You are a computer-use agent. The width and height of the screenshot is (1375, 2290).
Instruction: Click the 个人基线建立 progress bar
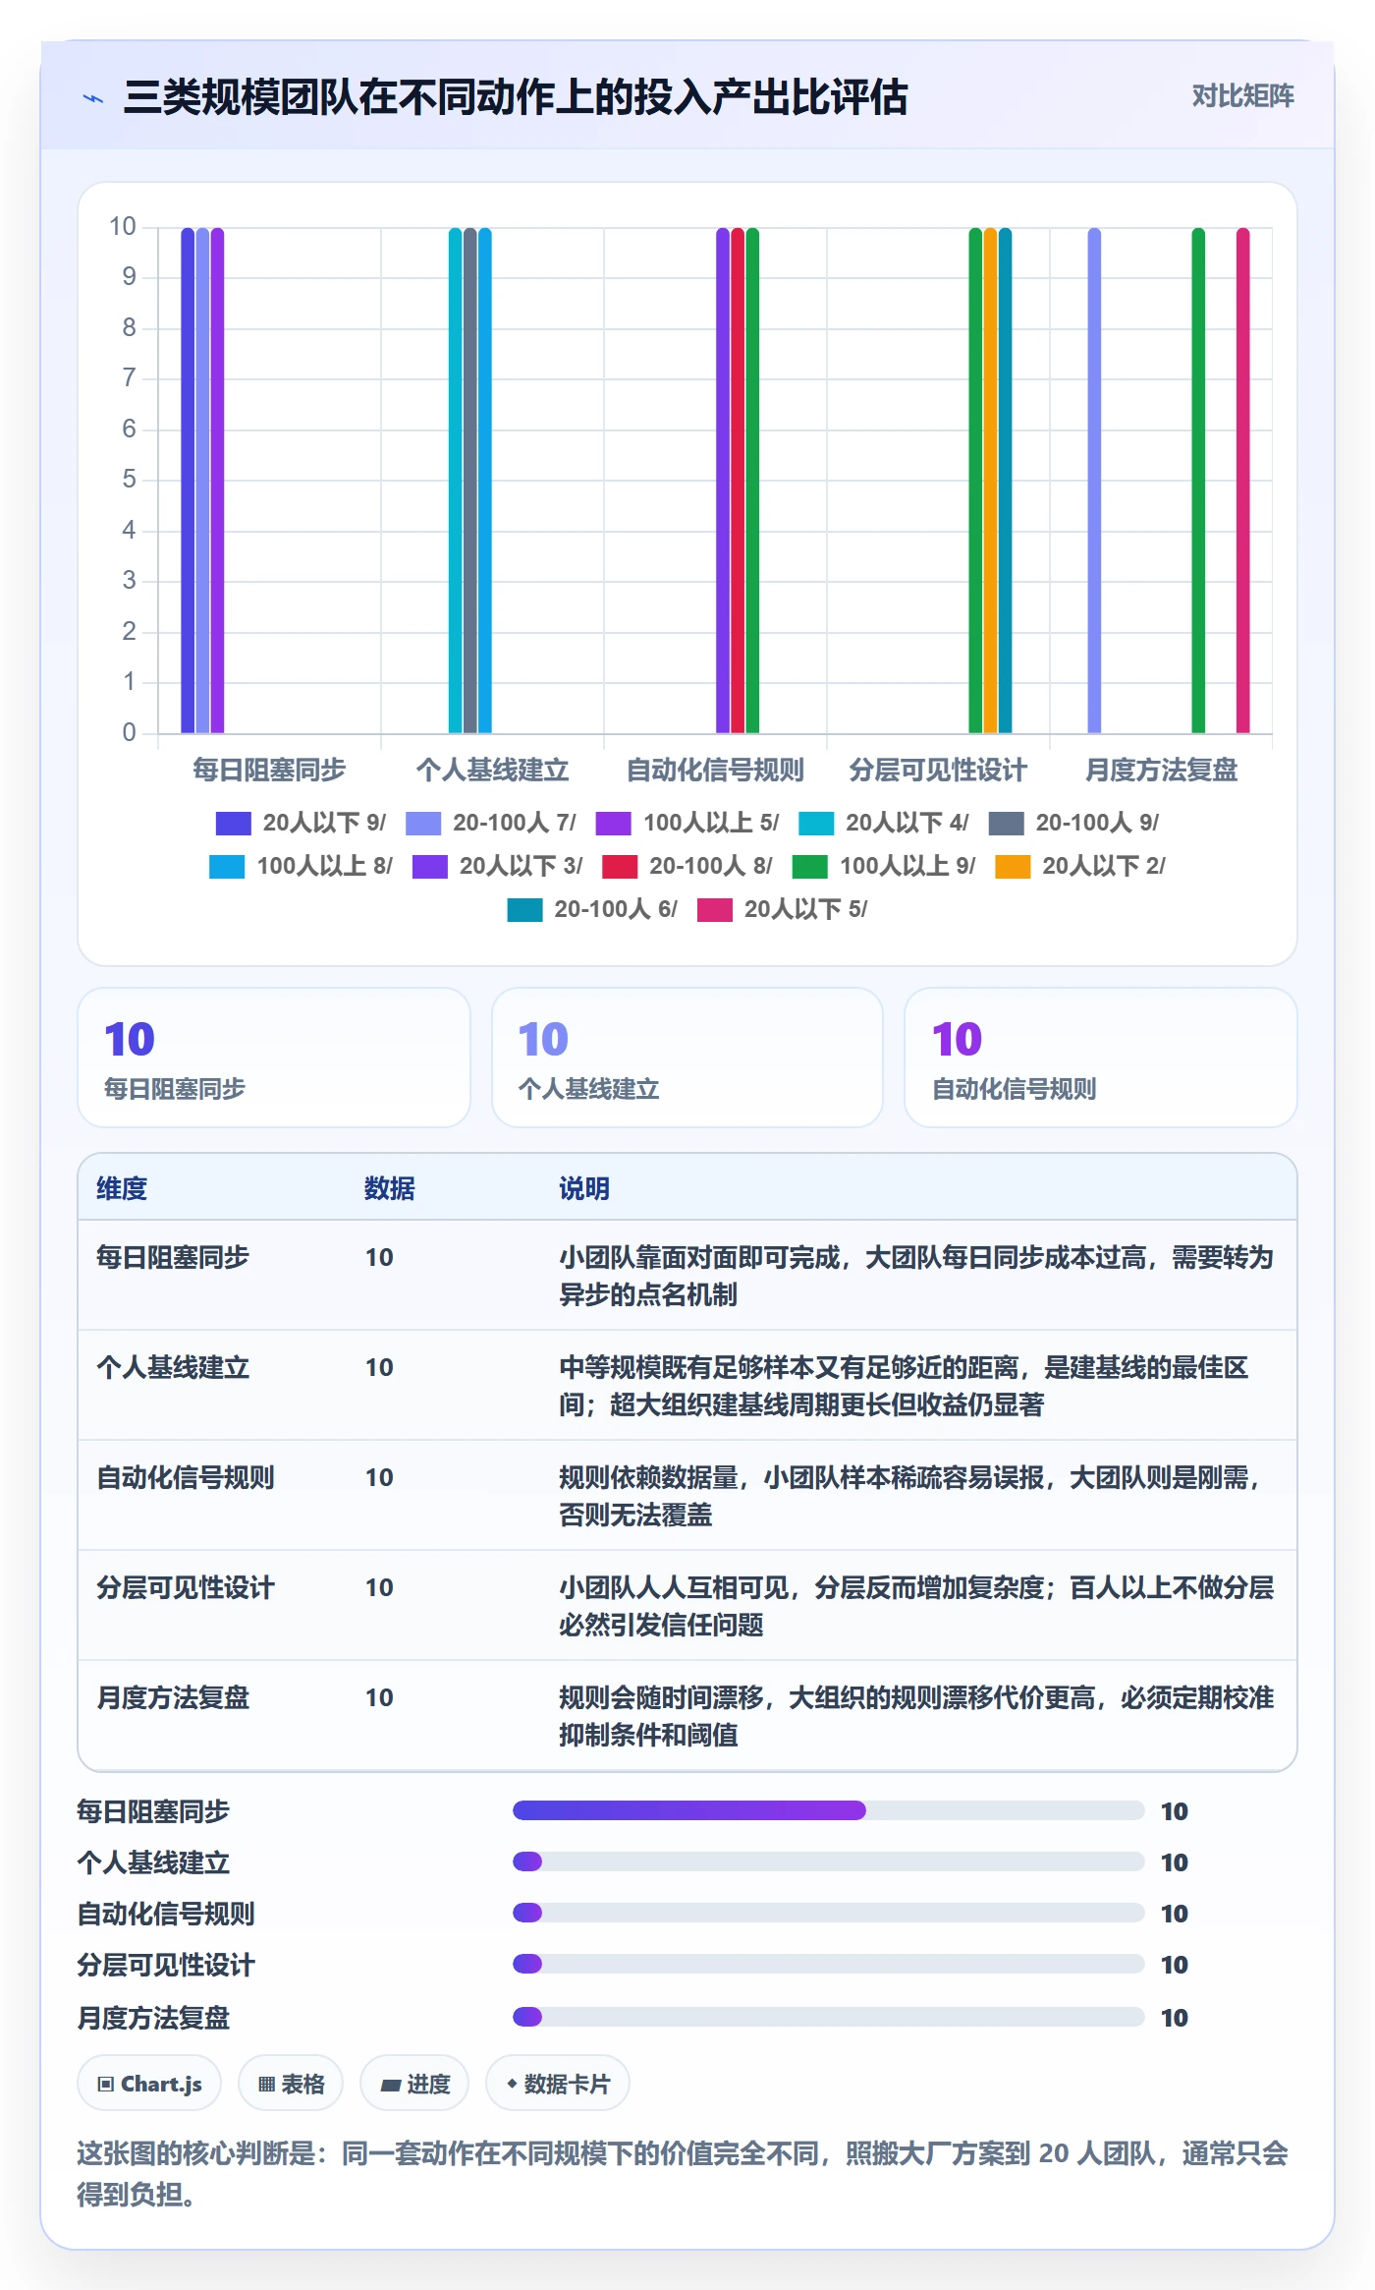(x=828, y=1861)
